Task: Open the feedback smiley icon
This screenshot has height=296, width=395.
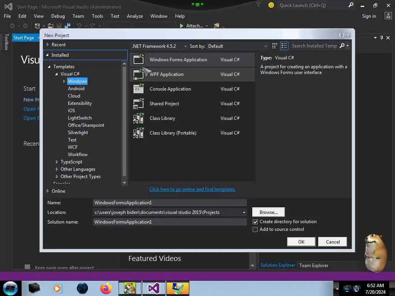Action: click(x=271, y=5)
